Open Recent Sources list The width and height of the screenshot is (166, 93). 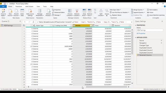click(16, 13)
